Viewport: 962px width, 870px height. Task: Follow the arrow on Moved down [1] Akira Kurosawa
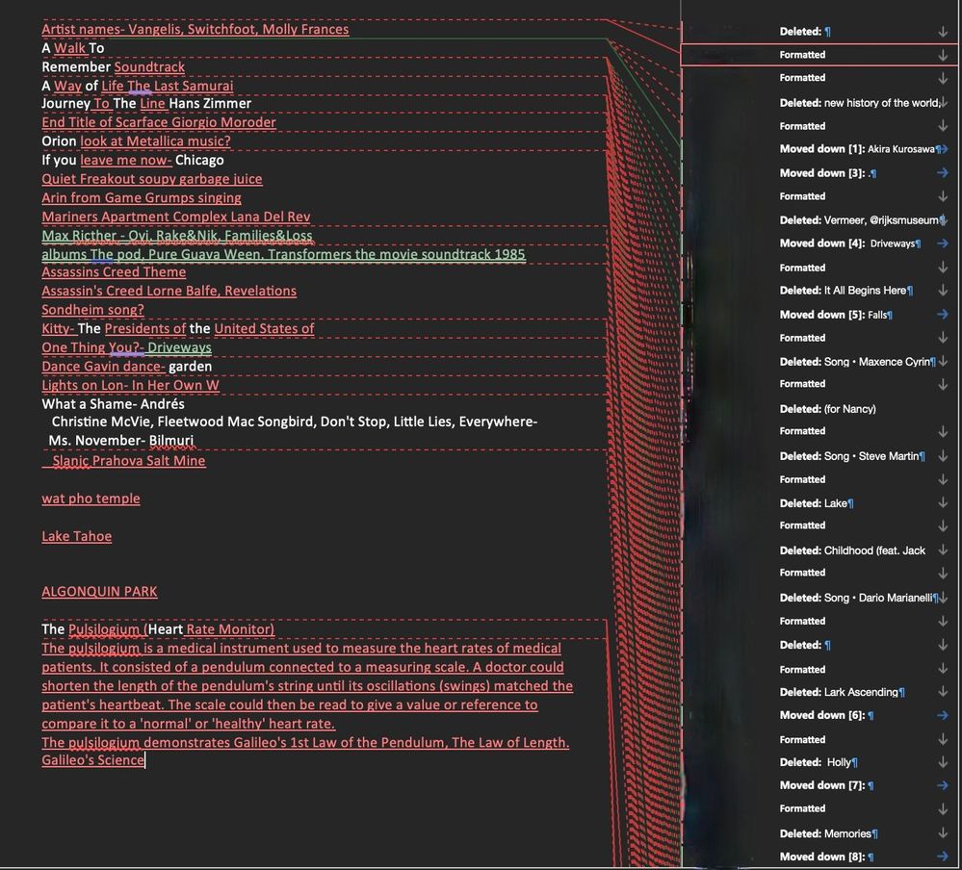point(943,149)
